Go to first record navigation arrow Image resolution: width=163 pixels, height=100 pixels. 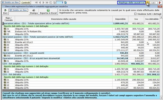36,3
